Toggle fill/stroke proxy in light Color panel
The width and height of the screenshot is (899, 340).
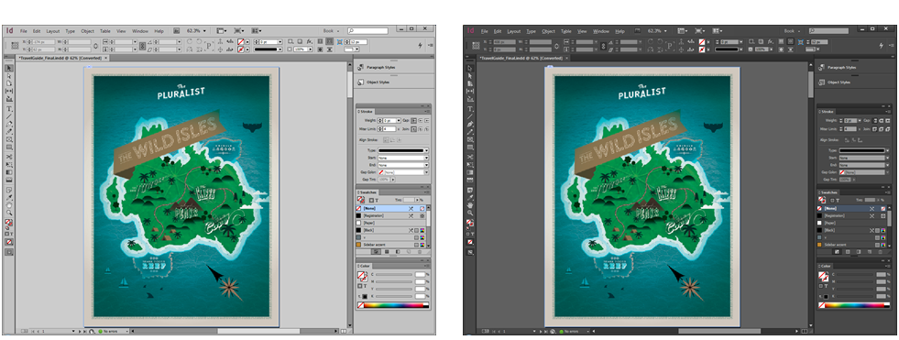(x=362, y=276)
